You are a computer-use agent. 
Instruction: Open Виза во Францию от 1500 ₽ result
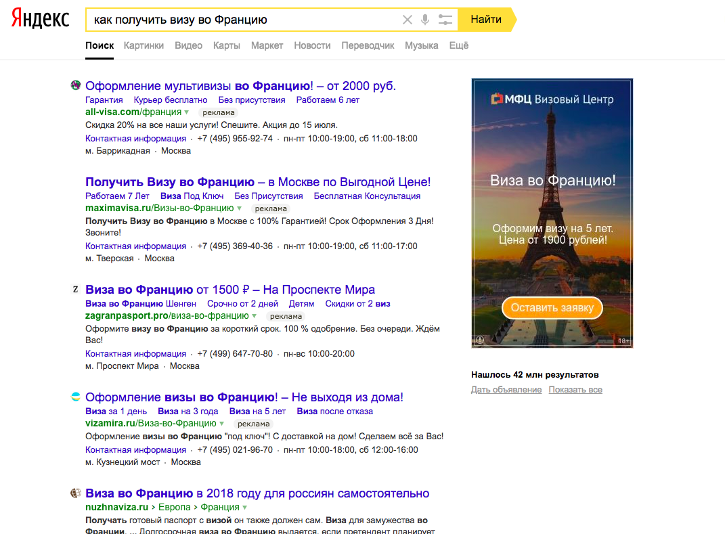pyautogui.click(x=229, y=290)
